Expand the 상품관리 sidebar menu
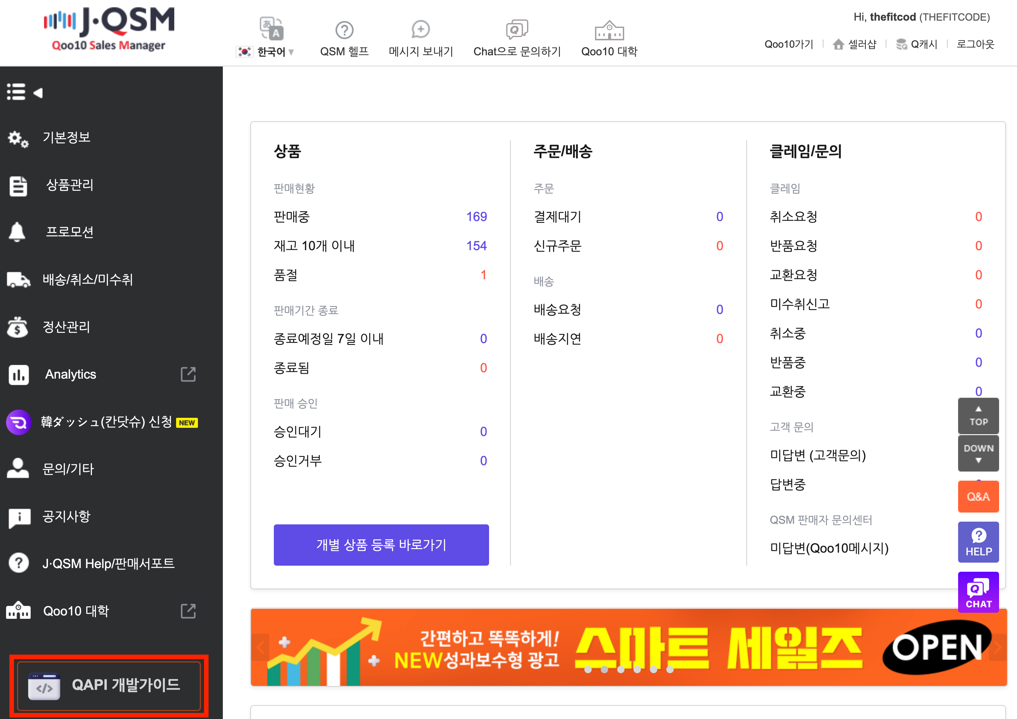Image resolution: width=1017 pixels, height=719 pixels. coord(70,185)
